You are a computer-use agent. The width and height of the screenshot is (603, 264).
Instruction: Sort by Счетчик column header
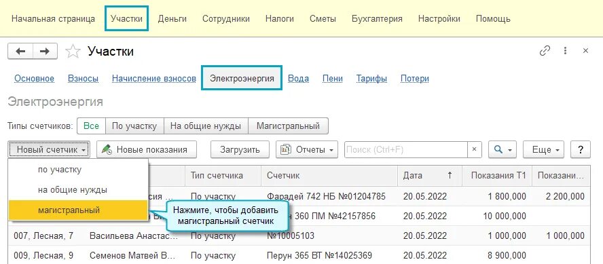coord(329,176)
